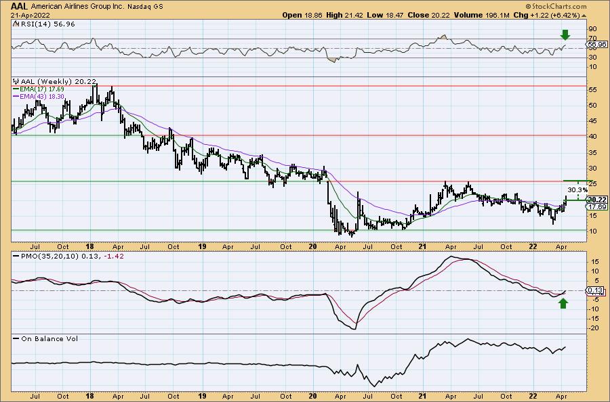Click the Nasdaq GS exchange label
Screen dimensions: 610x402
click(x=145, y=7)
